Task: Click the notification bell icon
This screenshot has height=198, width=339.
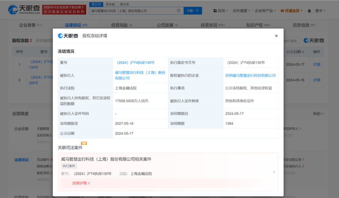Action: click(309, 11)
